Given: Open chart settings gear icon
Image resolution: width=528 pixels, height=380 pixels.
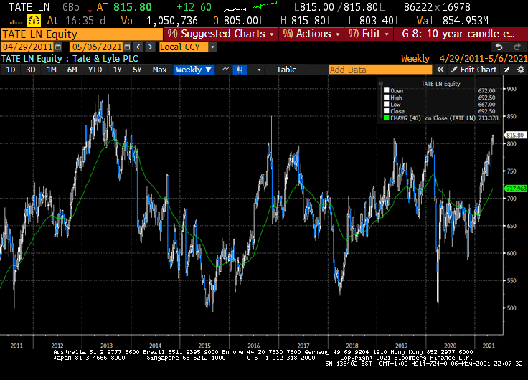Looking at the screenshot, I should (521, 70).
